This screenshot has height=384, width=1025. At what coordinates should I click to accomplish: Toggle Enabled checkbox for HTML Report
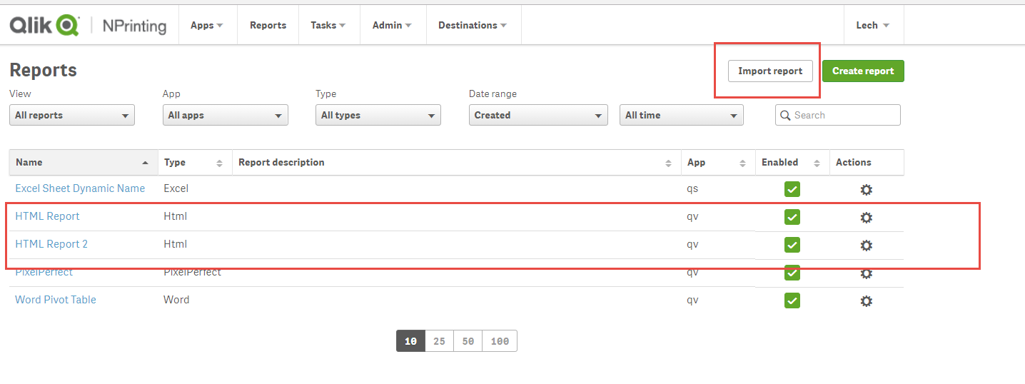(x=792, y=217)
